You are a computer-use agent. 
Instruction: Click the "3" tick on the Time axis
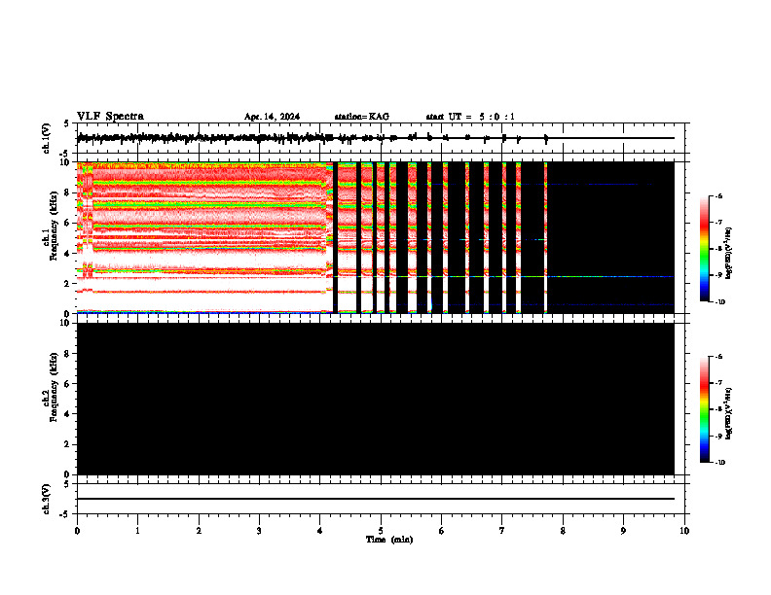259,531
